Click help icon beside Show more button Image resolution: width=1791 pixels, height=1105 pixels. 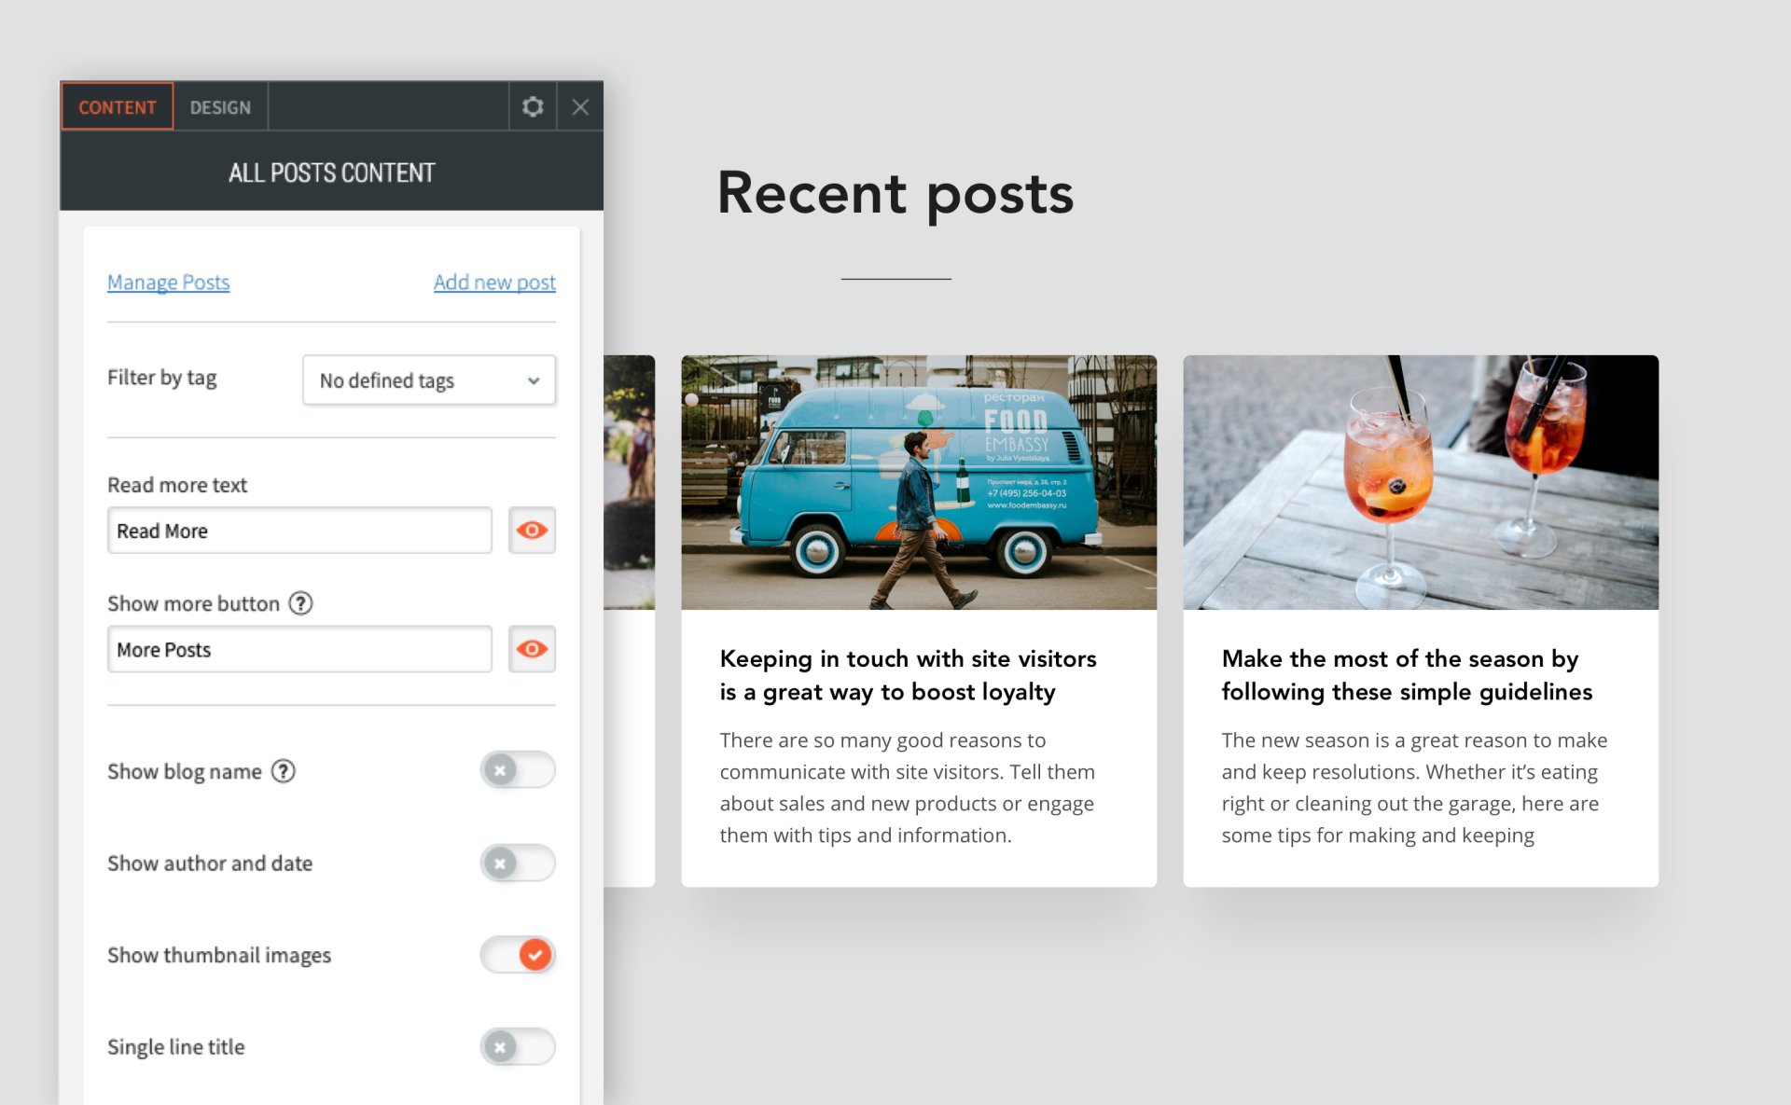(300, 603)
